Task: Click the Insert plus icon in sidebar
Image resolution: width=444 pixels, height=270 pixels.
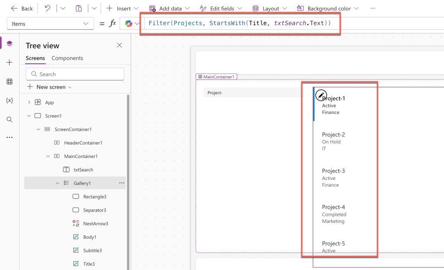Action: point(10,62)
